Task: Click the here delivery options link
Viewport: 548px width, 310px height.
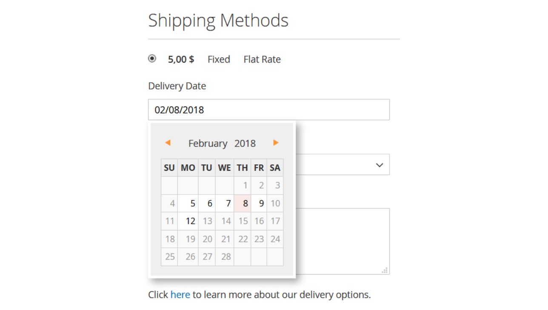Action: point(180,295)
